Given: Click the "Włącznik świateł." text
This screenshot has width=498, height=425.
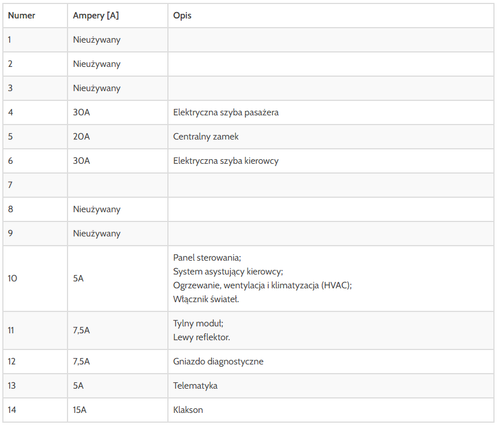Looking at the screenshot, I should pos(206,299).
